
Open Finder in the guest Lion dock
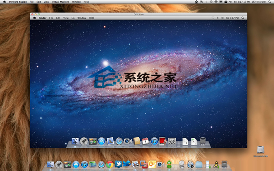pyautogui.click(x=75, y=141)
